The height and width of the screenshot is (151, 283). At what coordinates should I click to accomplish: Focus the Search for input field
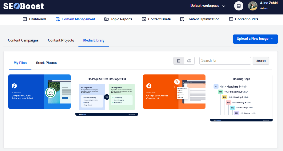coord(225,61)
